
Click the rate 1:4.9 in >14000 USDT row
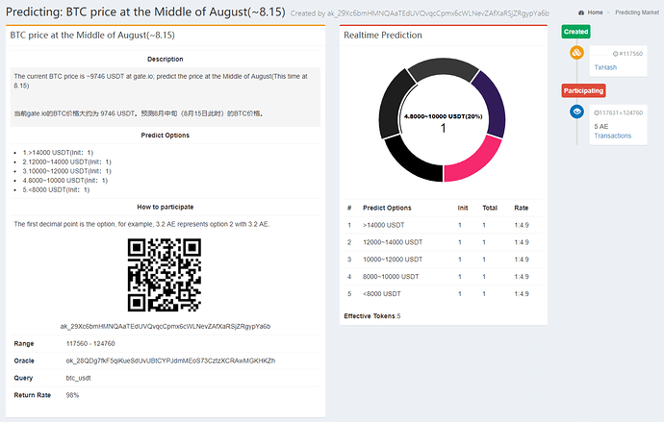(522, 225)
